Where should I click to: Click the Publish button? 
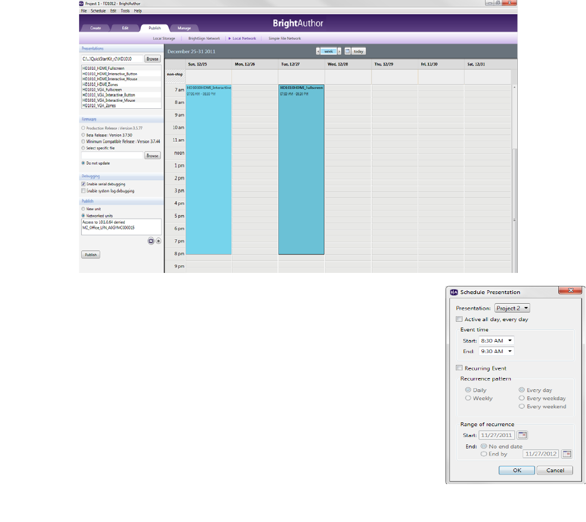coord(91,255)
